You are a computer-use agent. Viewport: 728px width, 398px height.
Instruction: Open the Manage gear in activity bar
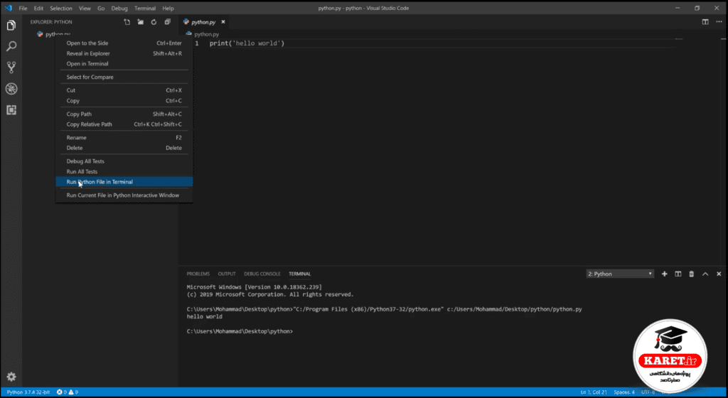point(11,377)
